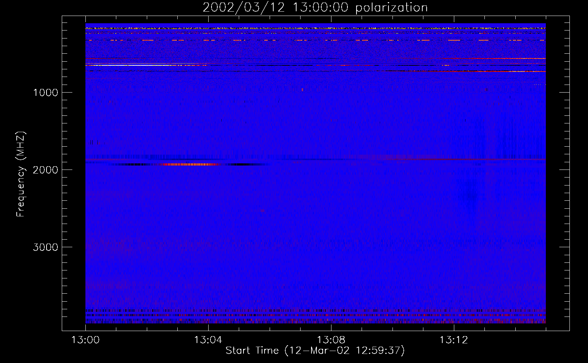Click the "13:12" time tick label

tap(454, 340)
